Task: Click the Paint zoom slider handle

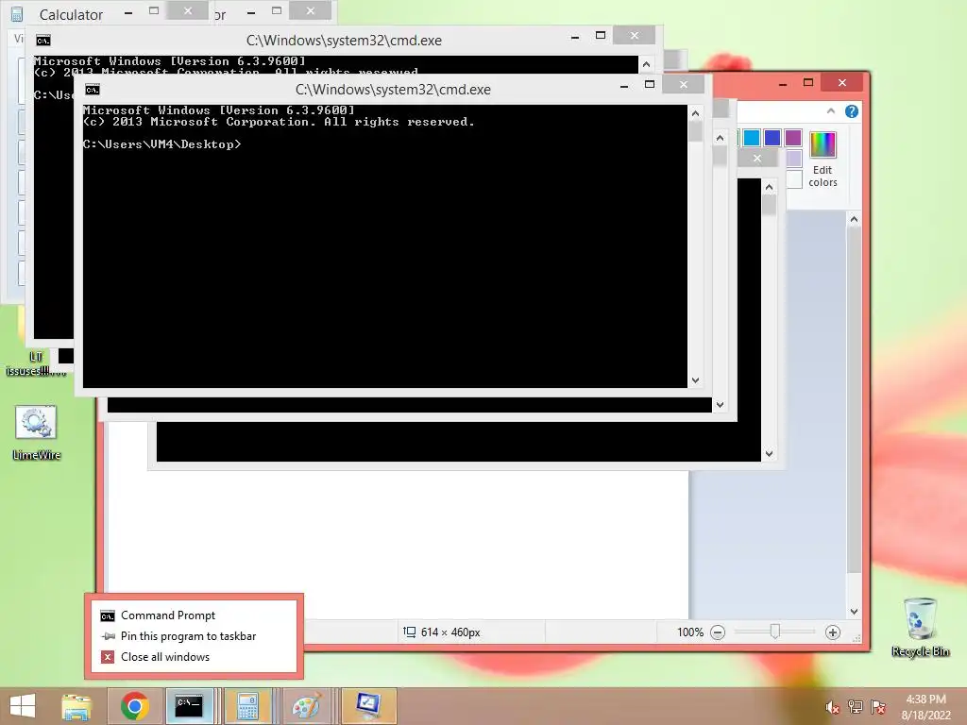Action: (775, 632)
